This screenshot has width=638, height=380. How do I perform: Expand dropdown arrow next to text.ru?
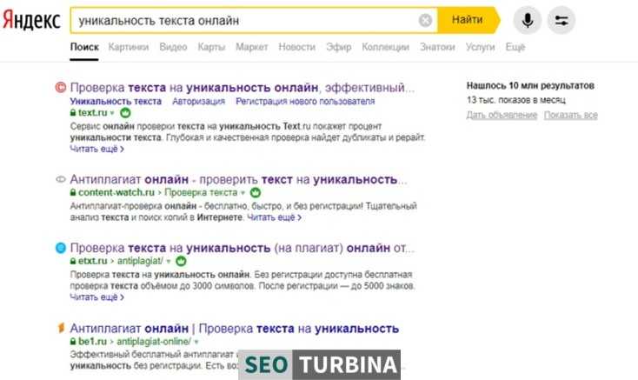pyautogui.click(x=112, y=113)
